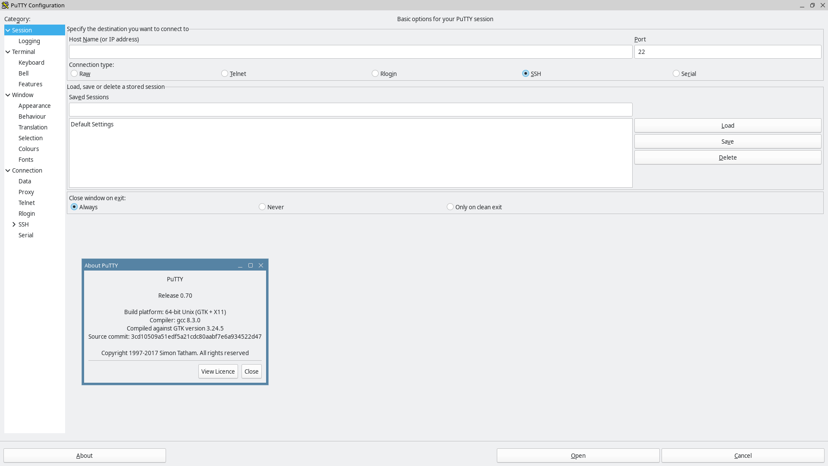The width and height of the screenshot is (828, 466).
Task: Select Telnet connection type
Action: 225,74
